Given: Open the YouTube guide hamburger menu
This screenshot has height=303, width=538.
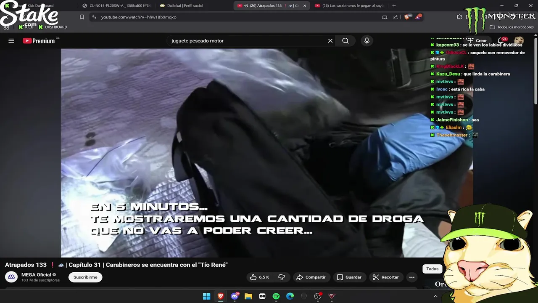Looking at the screenshot, I should pos(11,41).
